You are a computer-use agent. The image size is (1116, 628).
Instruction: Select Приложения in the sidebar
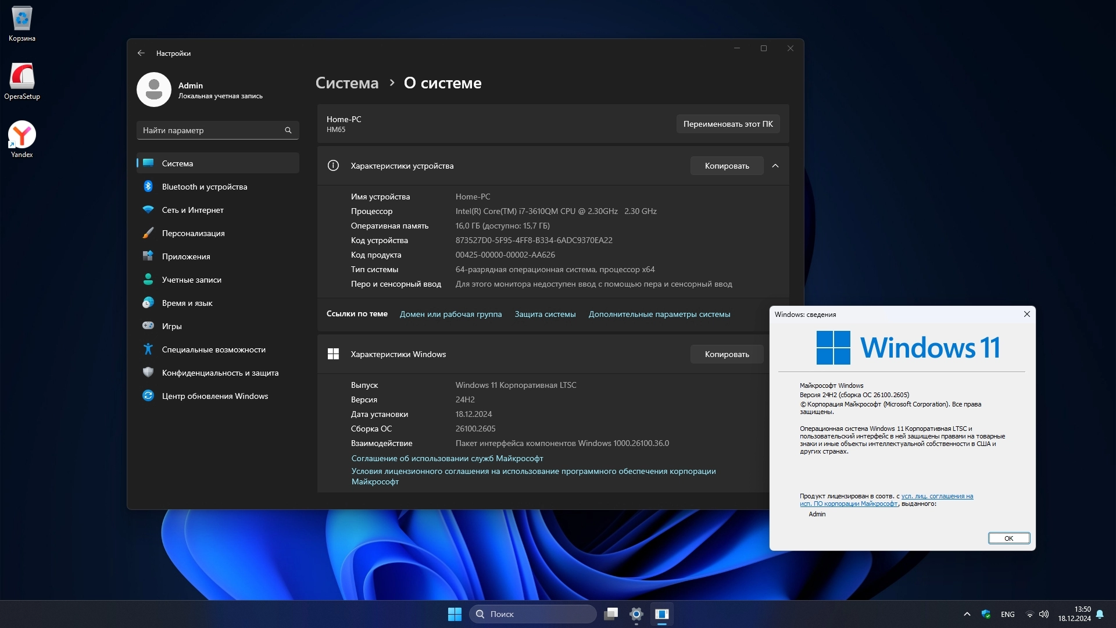186,256
